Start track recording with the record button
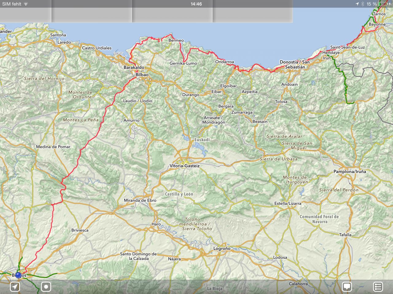 [x=46, y=287]
